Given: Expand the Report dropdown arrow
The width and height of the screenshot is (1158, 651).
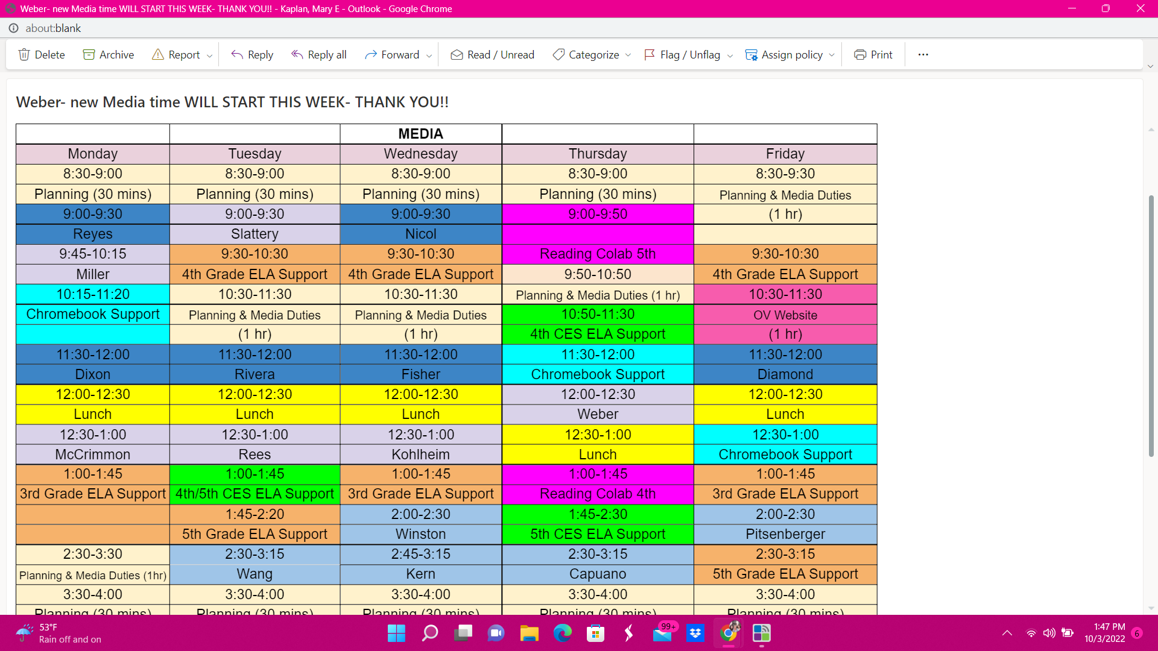Looking at the screenshot, I should (209, 55).
